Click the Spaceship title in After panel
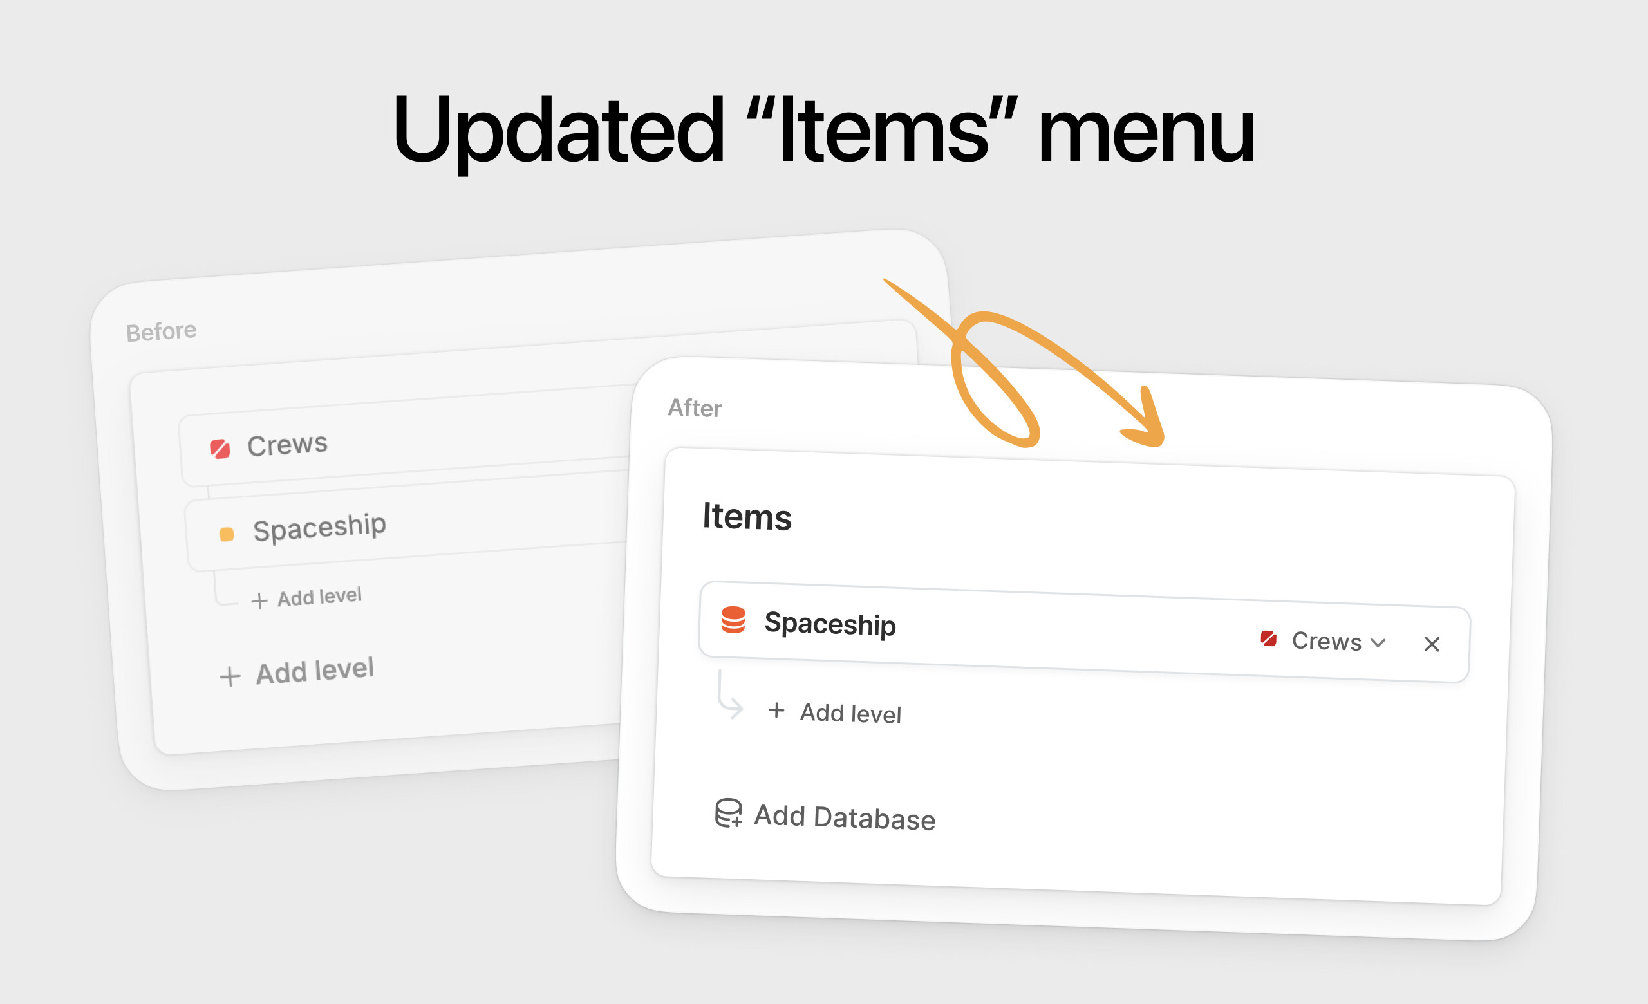Viewport: 1648px width, 1004px height. [x=830, y=624]
